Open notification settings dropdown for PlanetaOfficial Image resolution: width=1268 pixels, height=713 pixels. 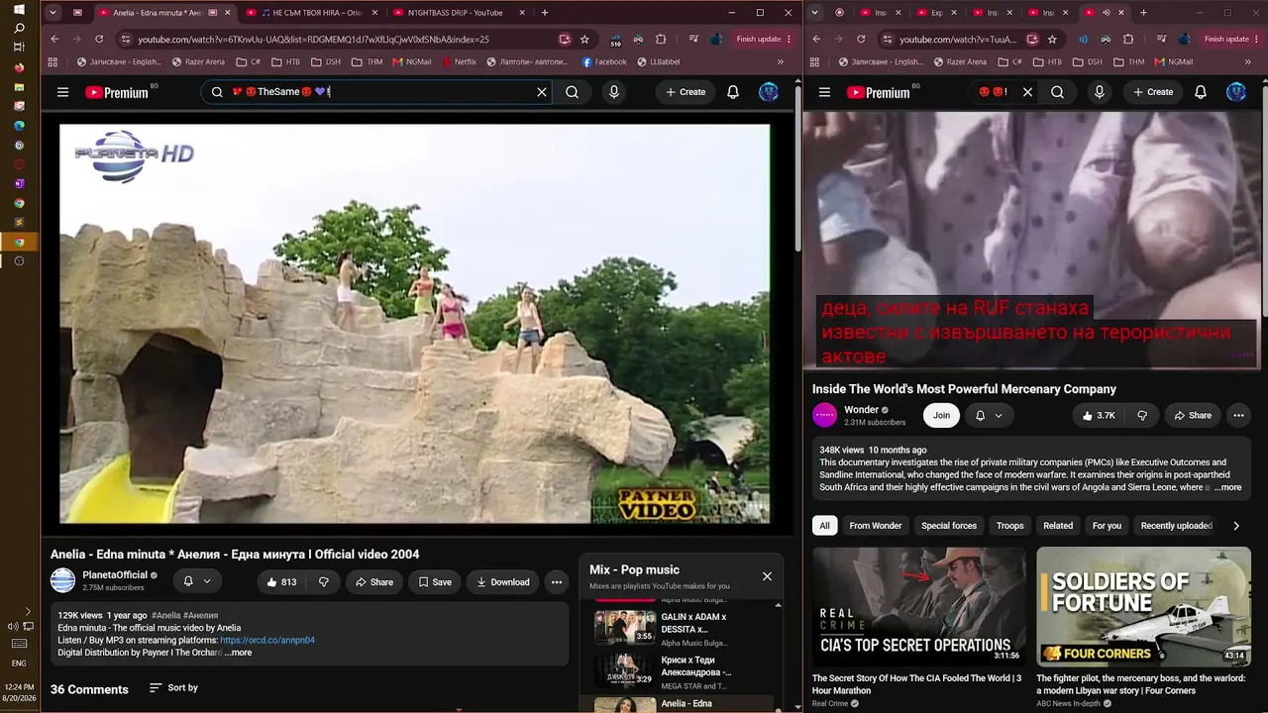pyautogui.click(x=196, y=581)
